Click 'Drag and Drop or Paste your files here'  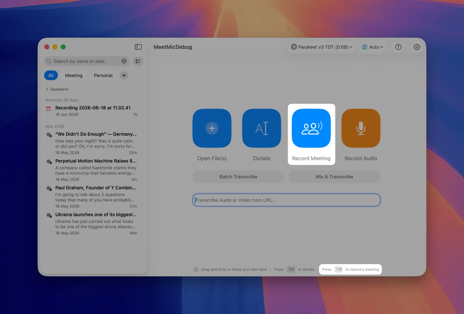234,270
